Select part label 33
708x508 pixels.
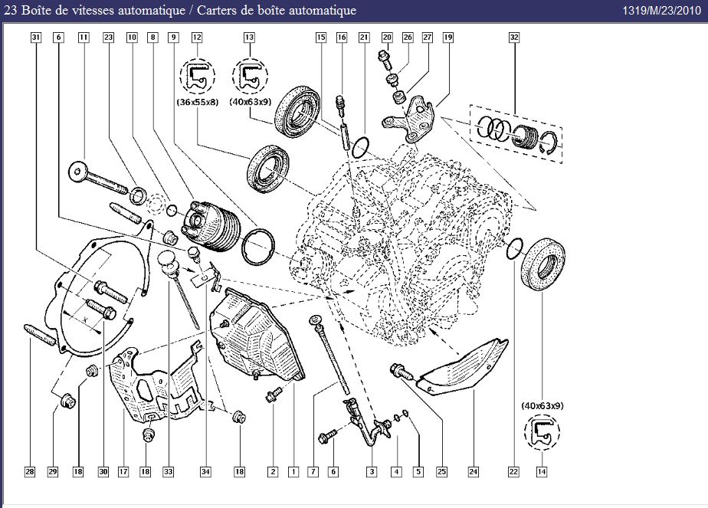(168, 472)
